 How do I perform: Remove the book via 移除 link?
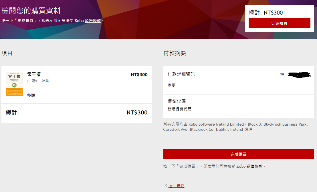pyautogui.click(x=31, y=95)
